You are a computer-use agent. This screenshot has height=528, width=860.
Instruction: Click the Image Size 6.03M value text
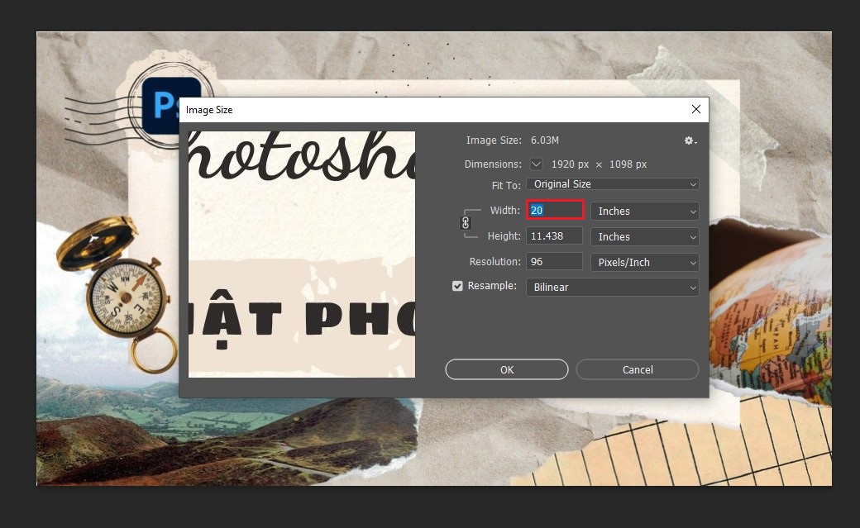click(545, 140)
